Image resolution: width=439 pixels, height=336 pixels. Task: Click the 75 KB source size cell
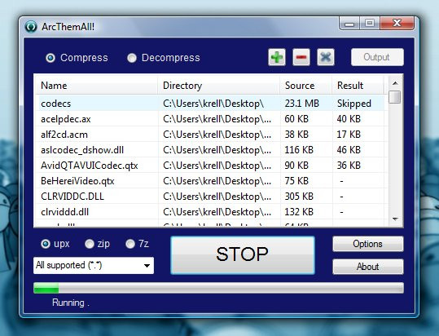click(296, 181)
